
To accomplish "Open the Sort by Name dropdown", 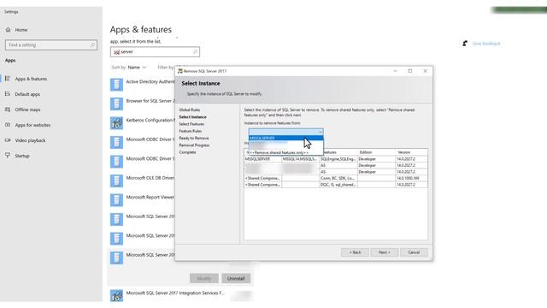I will (x=137, y=68).
